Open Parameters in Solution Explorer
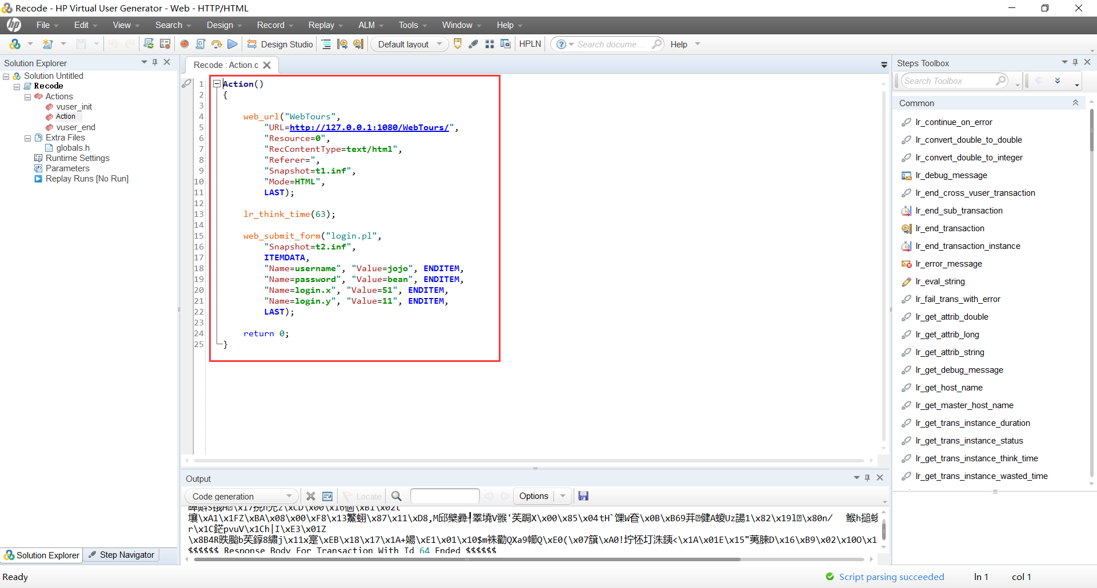The height and width of the screenshot is (588, 1097). [x=67, y=168]
